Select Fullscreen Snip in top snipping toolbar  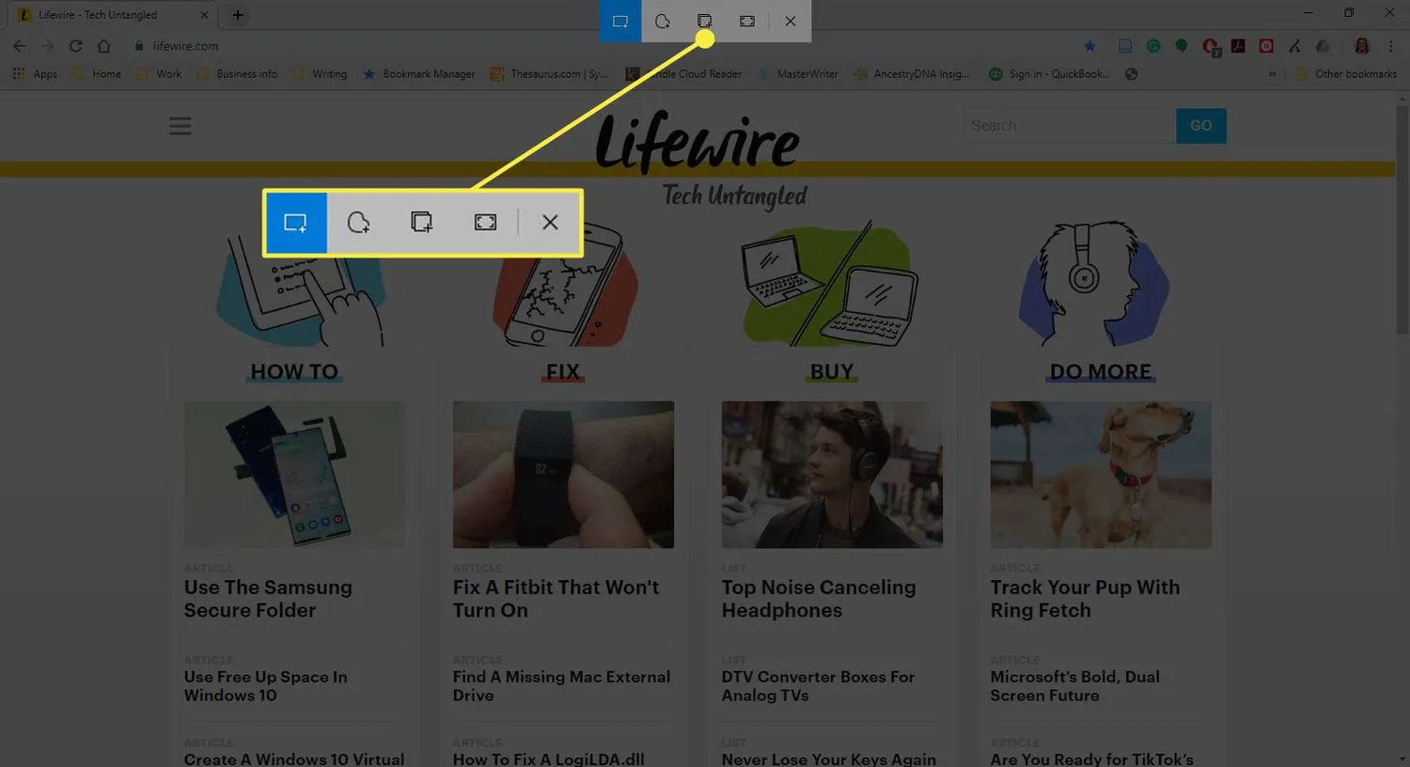tap(747, 21)
